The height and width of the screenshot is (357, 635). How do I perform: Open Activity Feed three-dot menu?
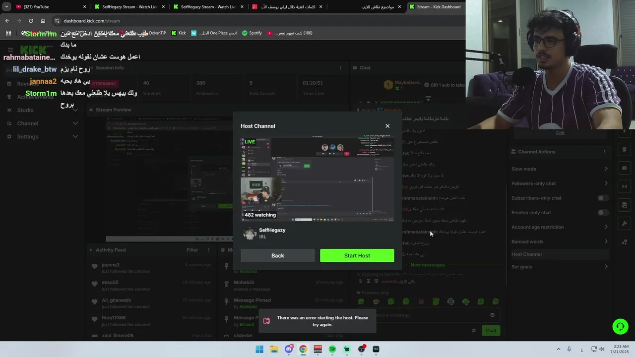click(x=208, y=250)
